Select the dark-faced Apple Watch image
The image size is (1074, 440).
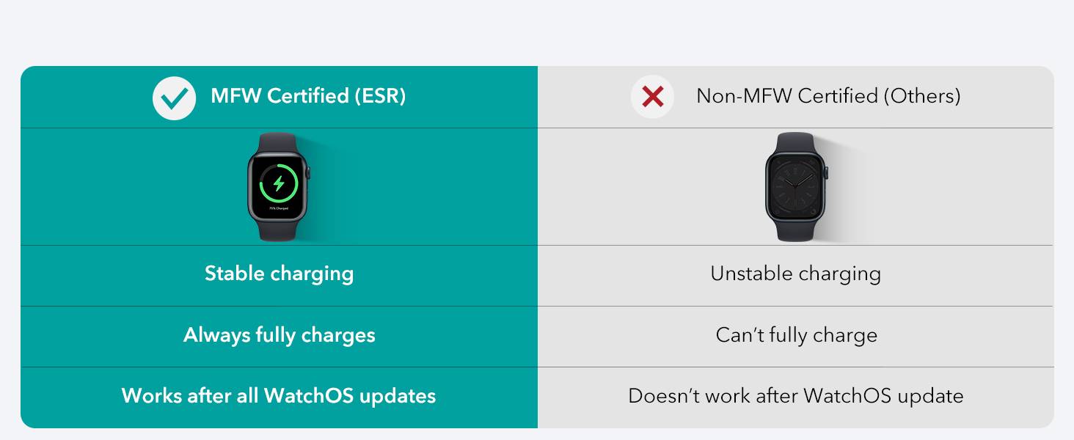pos(797,187)
